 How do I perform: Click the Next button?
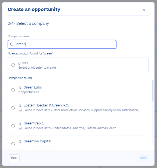(x=143, y=158)
